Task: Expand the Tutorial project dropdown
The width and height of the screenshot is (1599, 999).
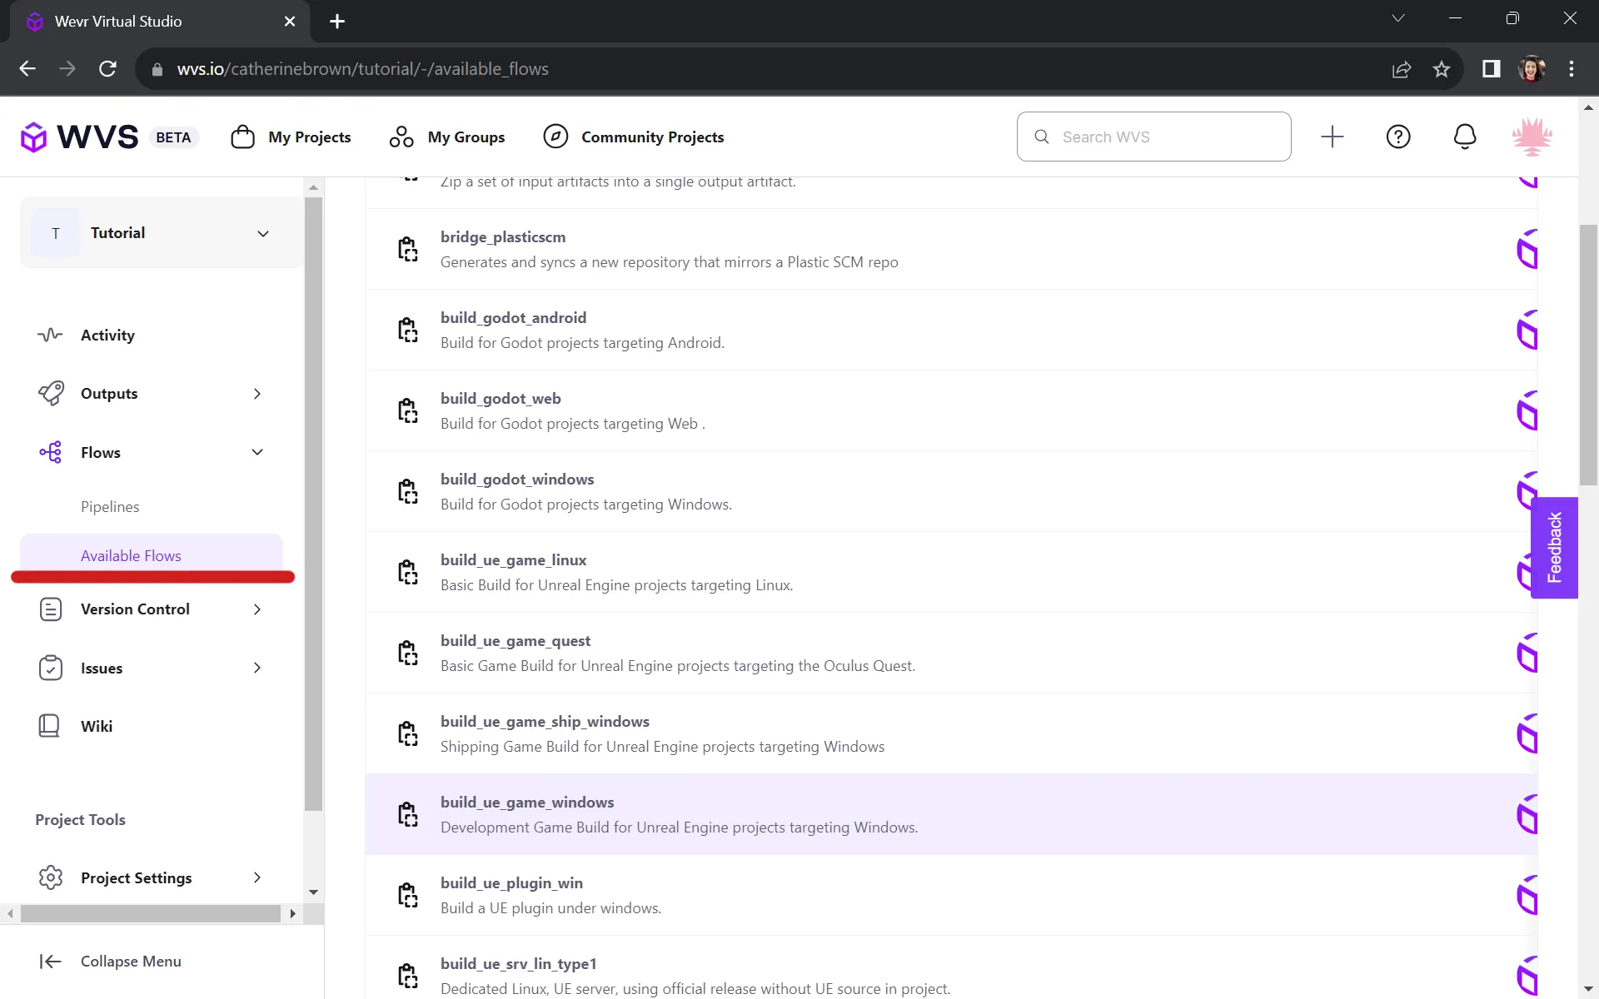Action: pos(263,233)
